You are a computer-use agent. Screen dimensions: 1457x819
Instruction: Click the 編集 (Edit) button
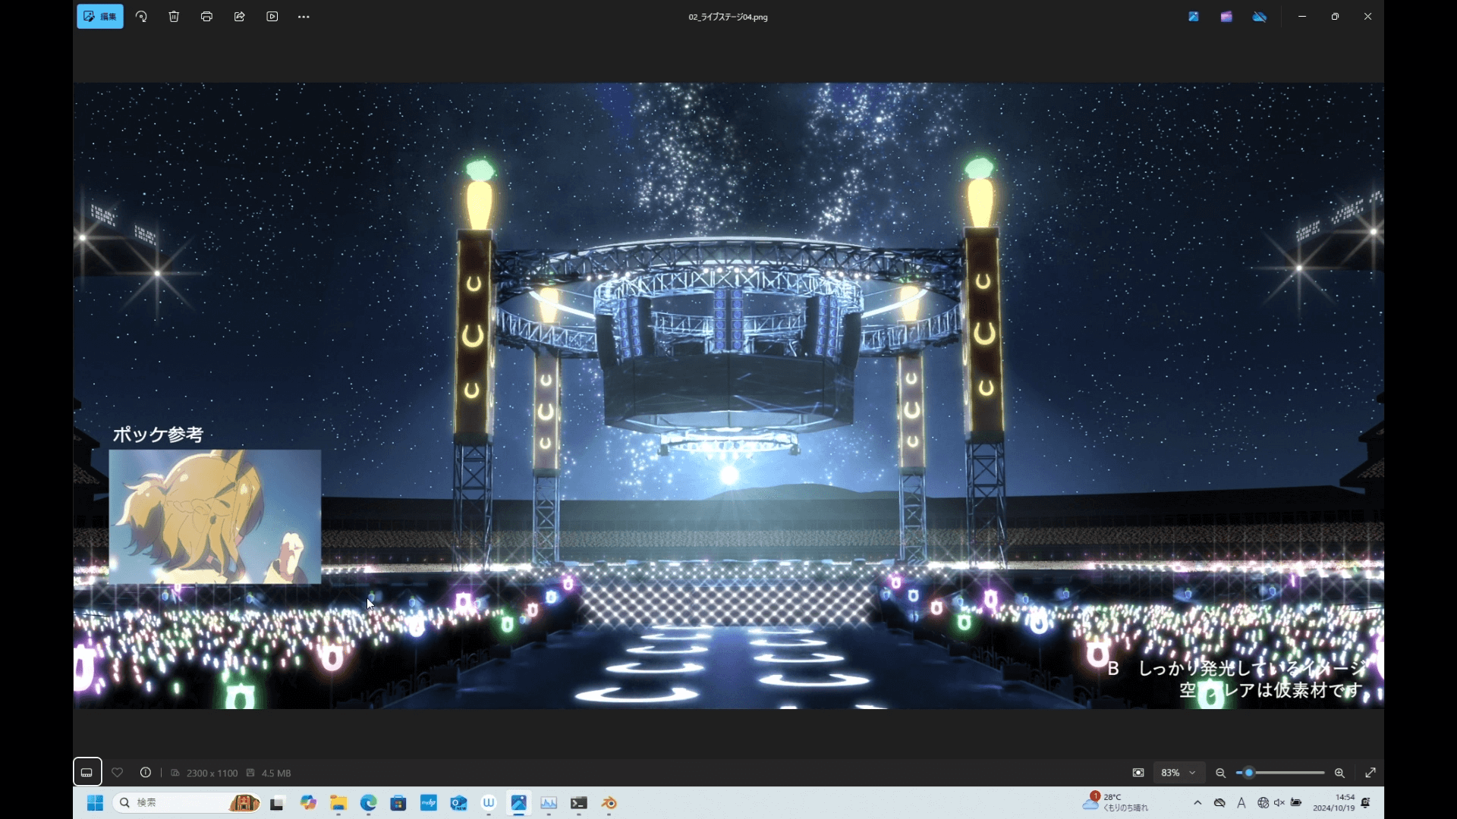[100, 17]
